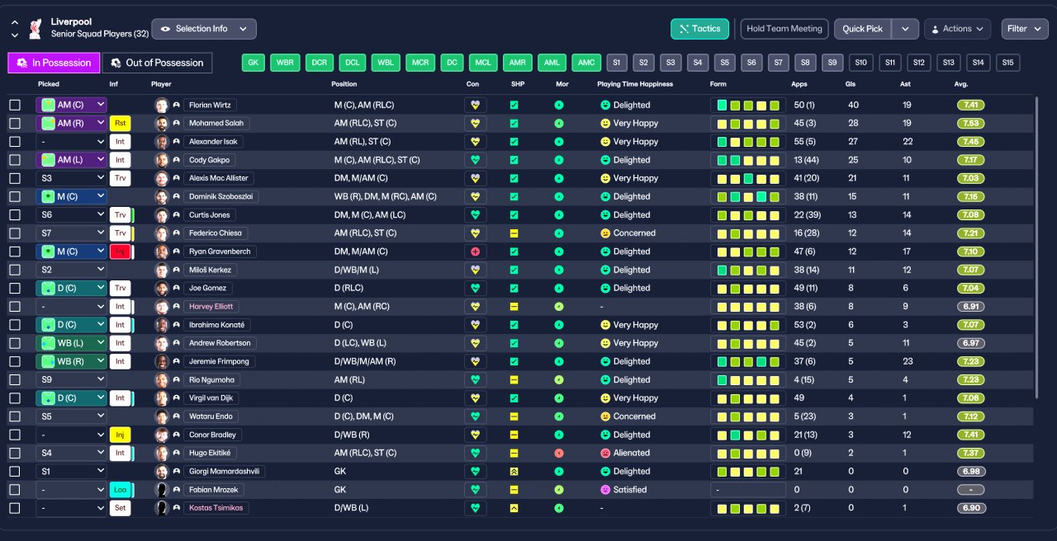Tick the checkbox for Miloš Kerkez

(x=15, y=270)
